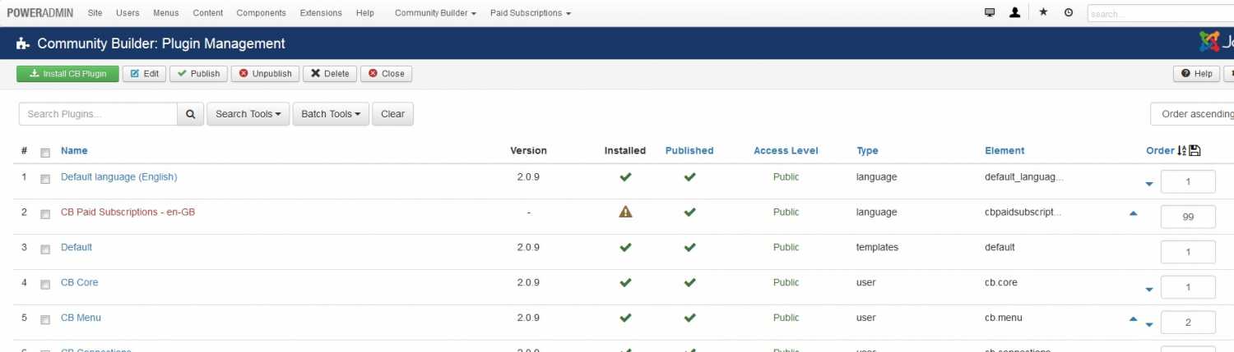1234x352 pixels.
Task: Click the A-Z sort icon beside Order
Action: click(x=1182, y=150)
